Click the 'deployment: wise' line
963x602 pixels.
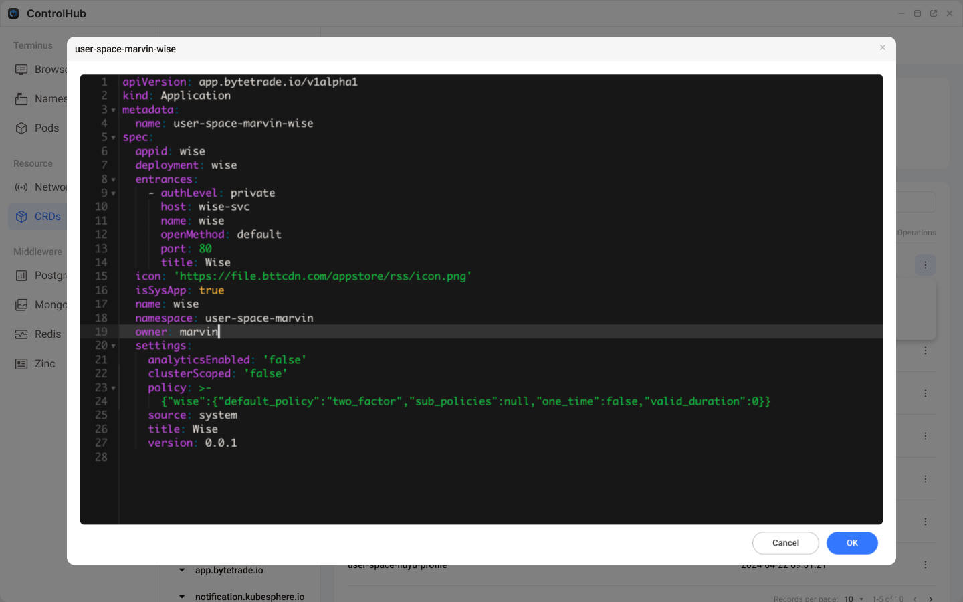(x=186, y=165)
